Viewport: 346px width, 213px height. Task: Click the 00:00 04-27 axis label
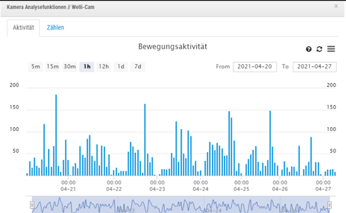coord(323,186)
